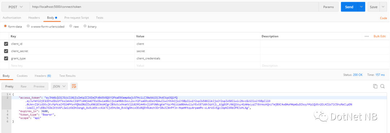
Task: Open the POST method dropdown
Action: 15,7
